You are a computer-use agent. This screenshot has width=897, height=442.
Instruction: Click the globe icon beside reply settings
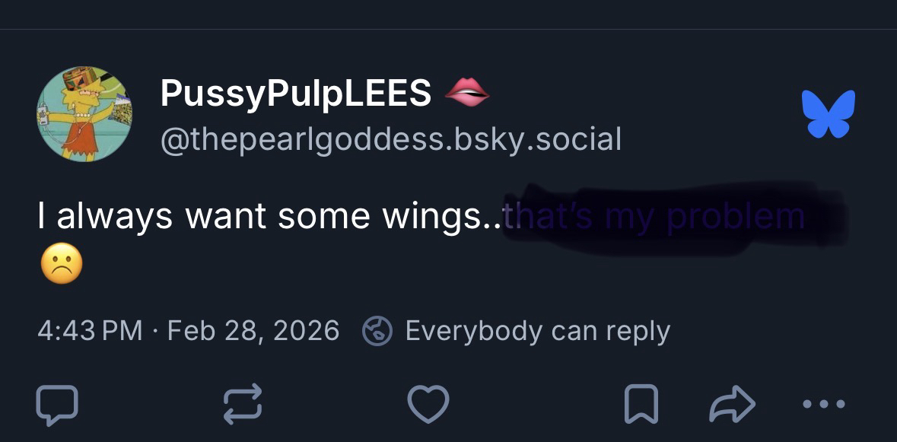(x=377, y=331)
